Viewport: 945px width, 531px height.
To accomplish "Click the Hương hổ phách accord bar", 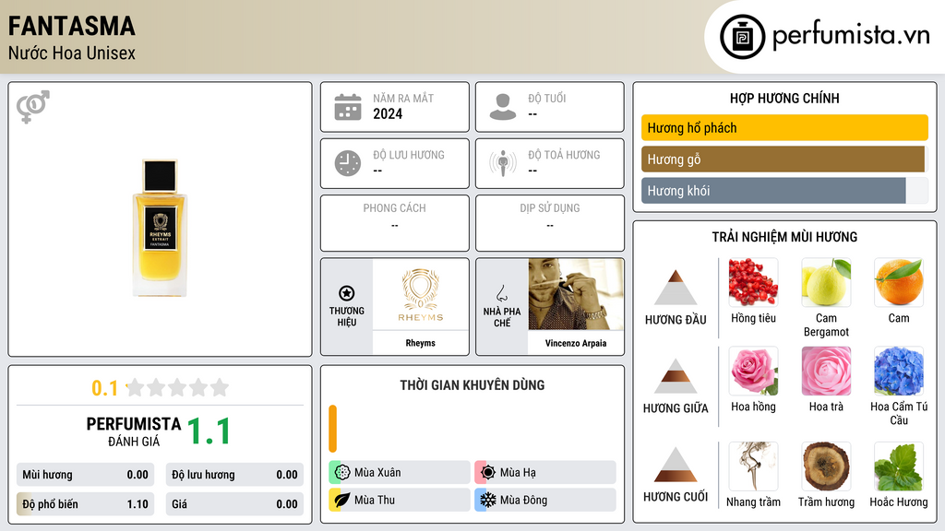I will [x=784, y=127].
